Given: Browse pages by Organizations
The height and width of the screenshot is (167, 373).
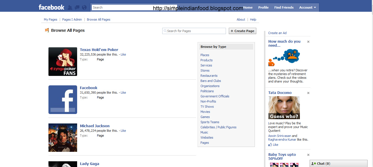Looking at the screenshot, I should click(x=210, y=86).
